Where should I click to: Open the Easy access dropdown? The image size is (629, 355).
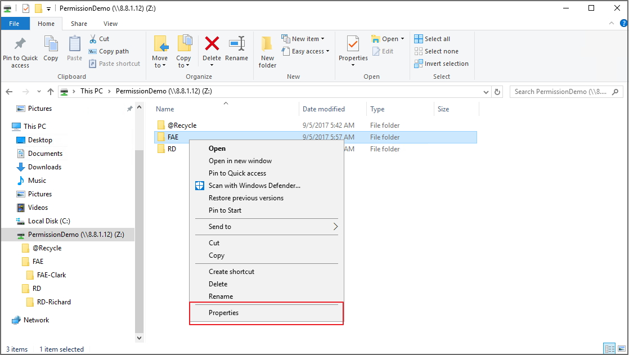(305, 51)
